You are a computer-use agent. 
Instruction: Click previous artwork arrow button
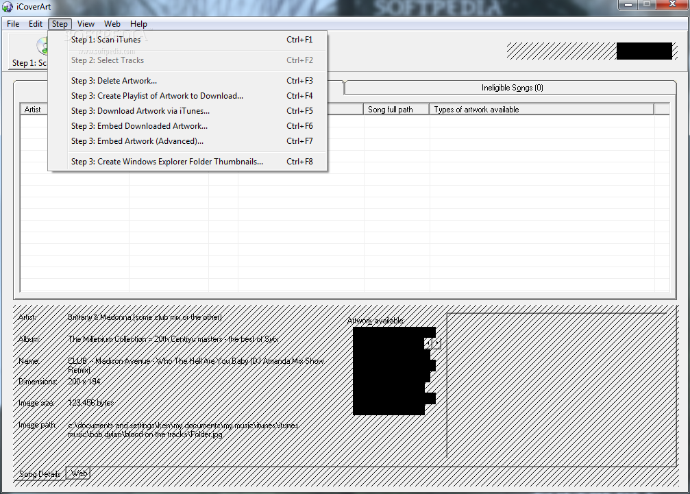pyautogui.click(x=428, y=343)
